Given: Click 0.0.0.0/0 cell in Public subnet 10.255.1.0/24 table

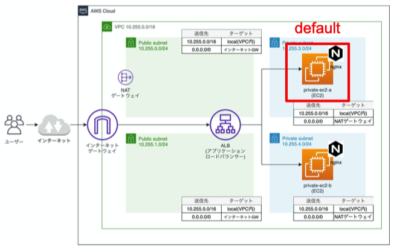Looking at the screenshot, I should [x=201, y=217].
